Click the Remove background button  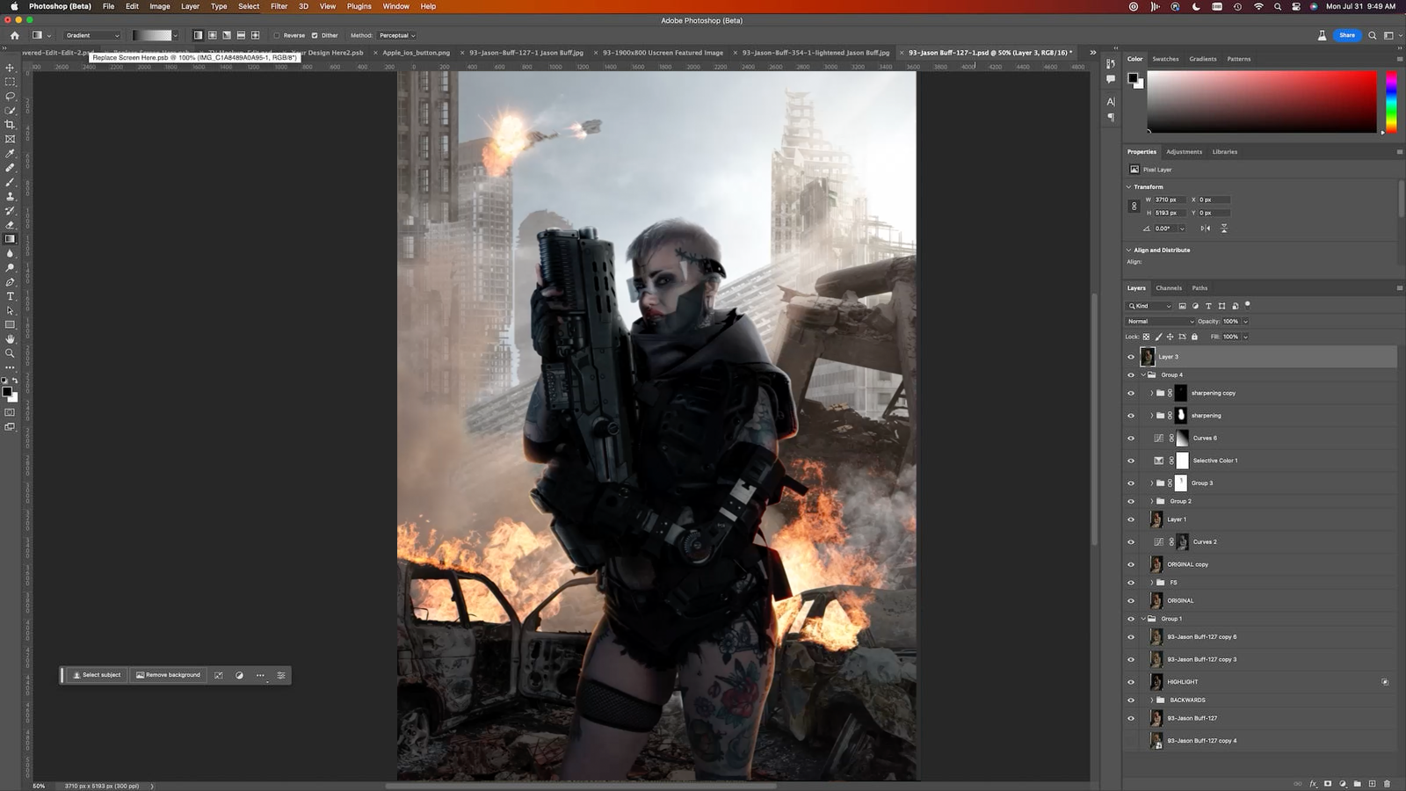click(x=168, y=675)
